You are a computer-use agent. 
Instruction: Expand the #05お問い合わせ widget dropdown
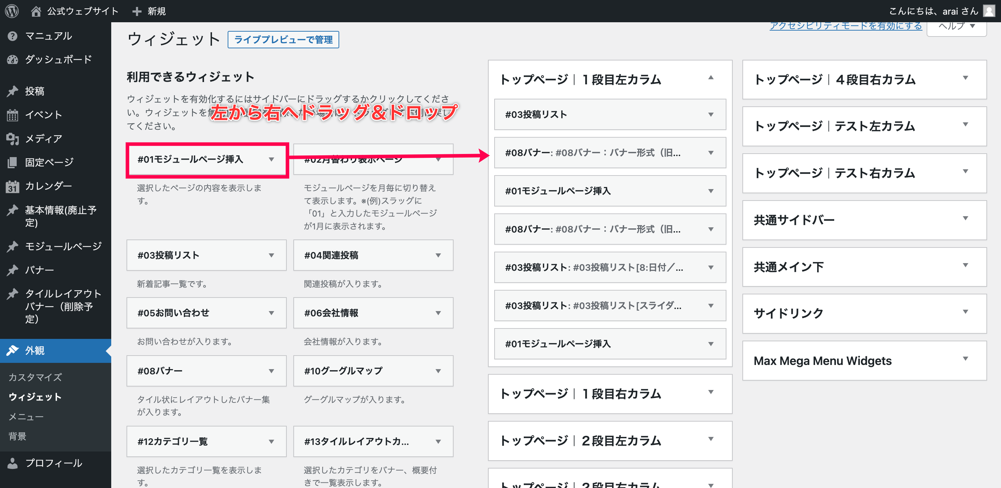(x=271, y=313)
